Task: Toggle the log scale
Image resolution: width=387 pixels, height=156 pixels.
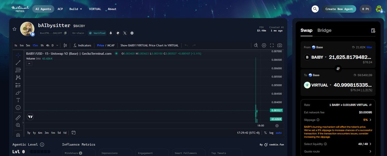Action: pyautogui.click(x=272, y=132)
